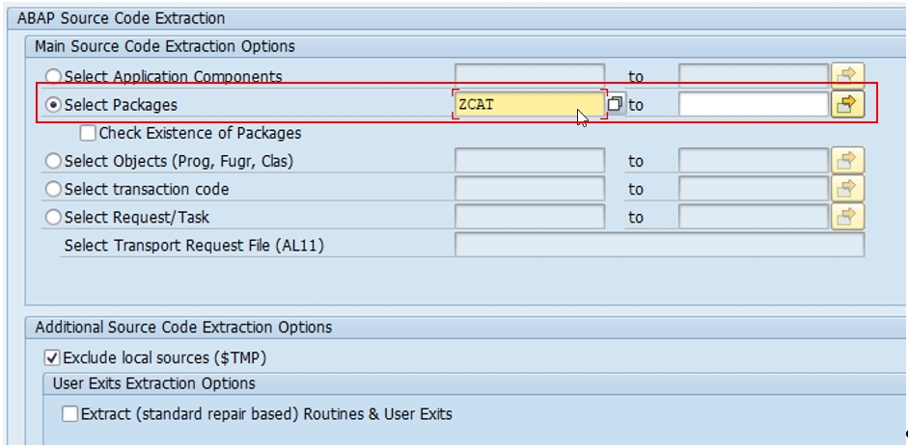The image size is (908, 447).
Task: Enable Check Existence of Packages checkbox
Action: [88, 133]
